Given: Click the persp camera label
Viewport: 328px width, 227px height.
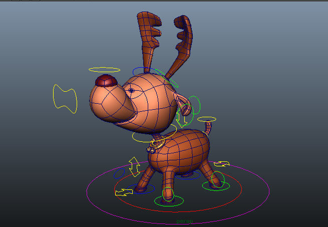Looking at the screenshot, I should point(185,221).
